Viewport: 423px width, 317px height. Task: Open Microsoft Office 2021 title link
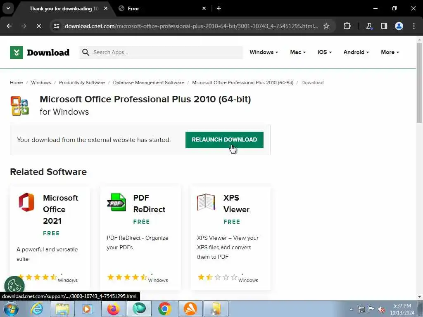61,209
